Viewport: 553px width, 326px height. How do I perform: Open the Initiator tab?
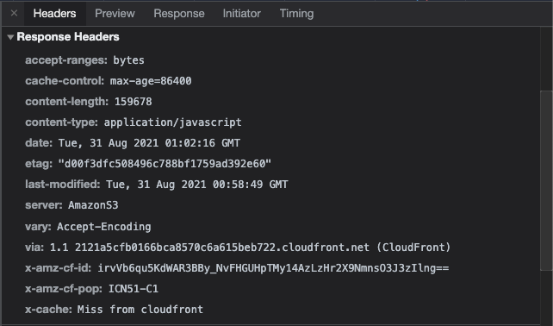241,14
